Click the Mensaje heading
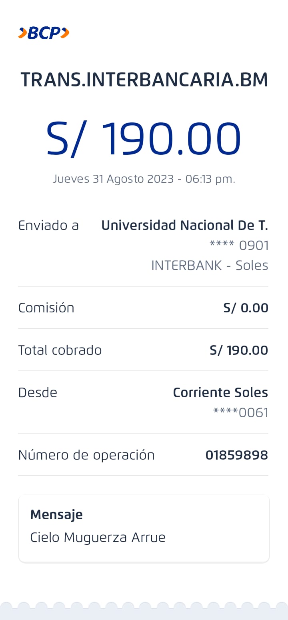The height and width of the screenshot is (620, 288). click(56, 514)
